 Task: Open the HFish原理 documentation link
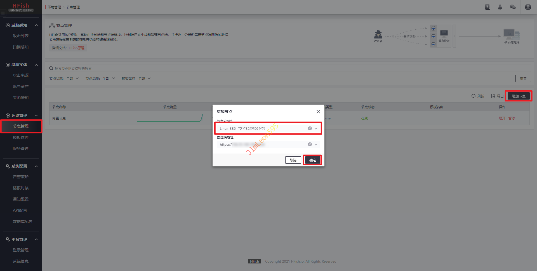[x=77, y=48]
